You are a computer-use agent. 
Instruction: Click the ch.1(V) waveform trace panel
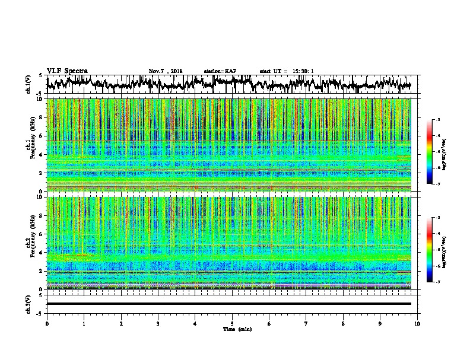(x=233, y=84)
